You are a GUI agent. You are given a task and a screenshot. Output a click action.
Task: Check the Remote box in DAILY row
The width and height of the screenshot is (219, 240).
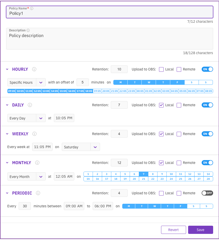point(179,105)
